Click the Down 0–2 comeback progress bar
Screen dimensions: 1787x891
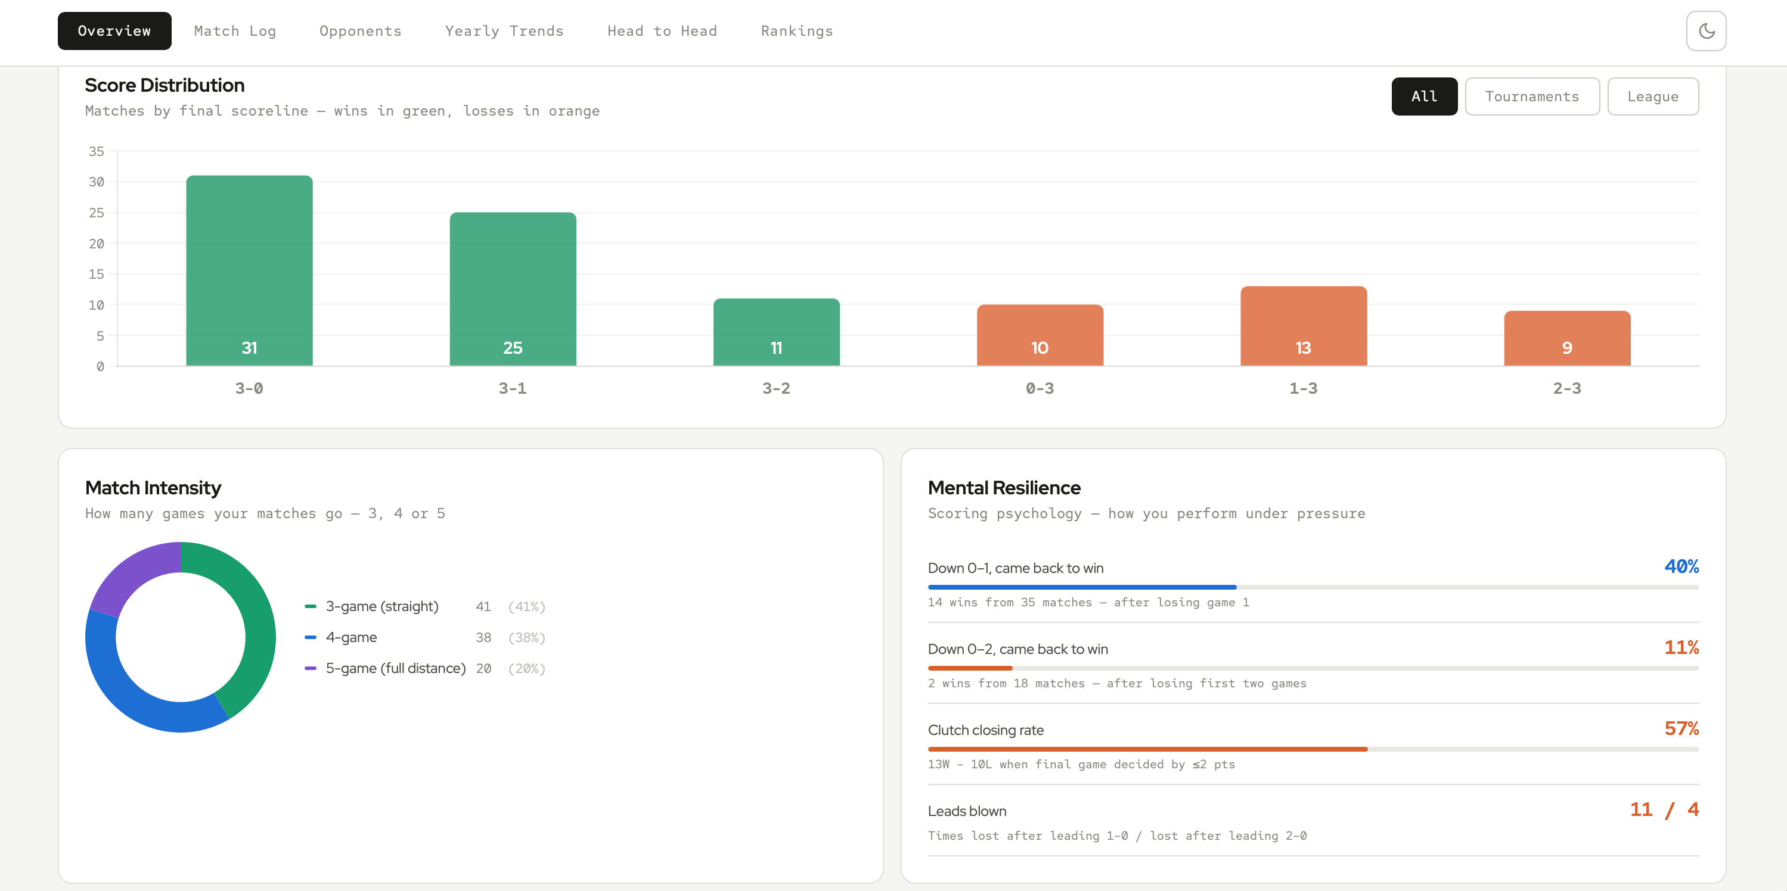tap(1313, 668)
